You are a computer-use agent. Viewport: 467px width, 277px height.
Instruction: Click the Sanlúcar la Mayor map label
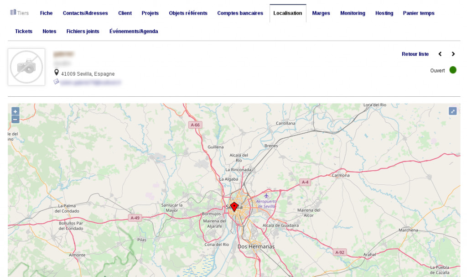172,208
